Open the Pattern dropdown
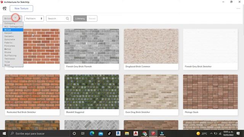The width and height of the screenshot is (244, 137). coord(34,19)
